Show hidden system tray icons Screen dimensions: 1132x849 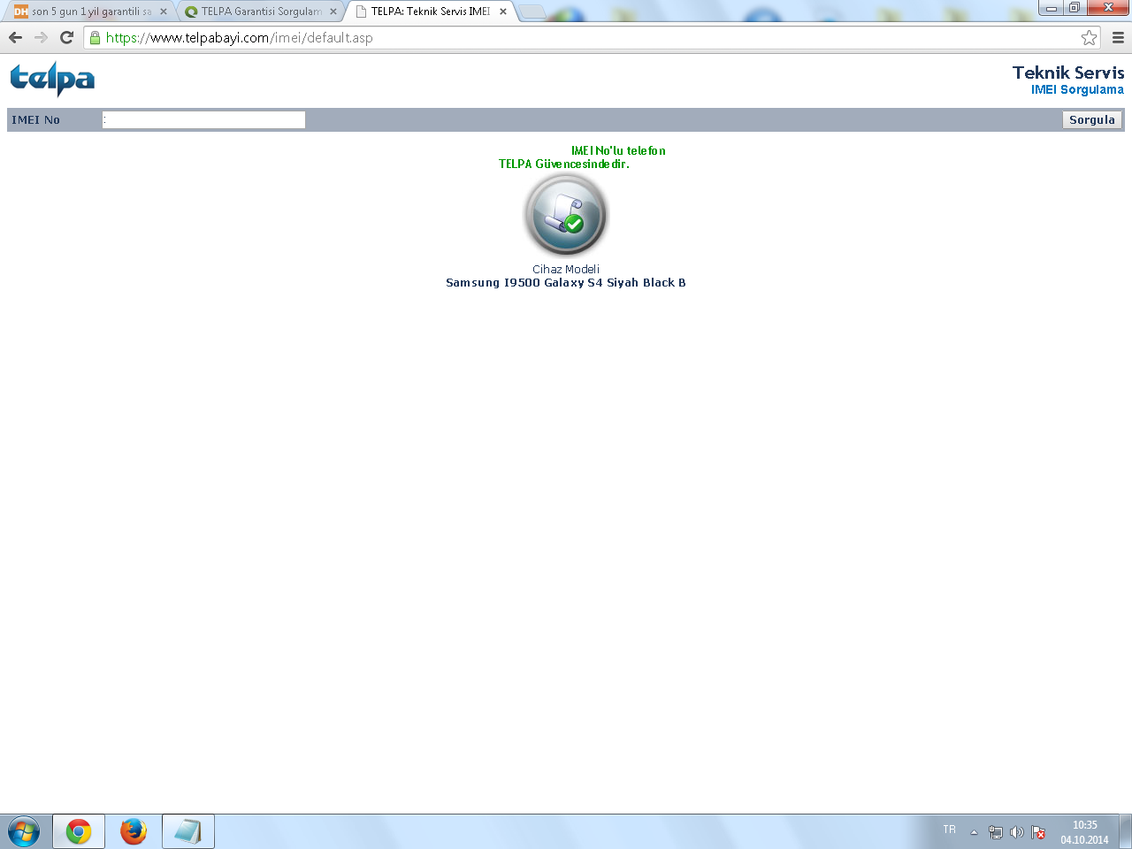(x=974, y=832)
